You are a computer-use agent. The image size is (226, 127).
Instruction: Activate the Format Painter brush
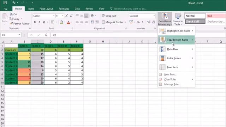point(11,24)
